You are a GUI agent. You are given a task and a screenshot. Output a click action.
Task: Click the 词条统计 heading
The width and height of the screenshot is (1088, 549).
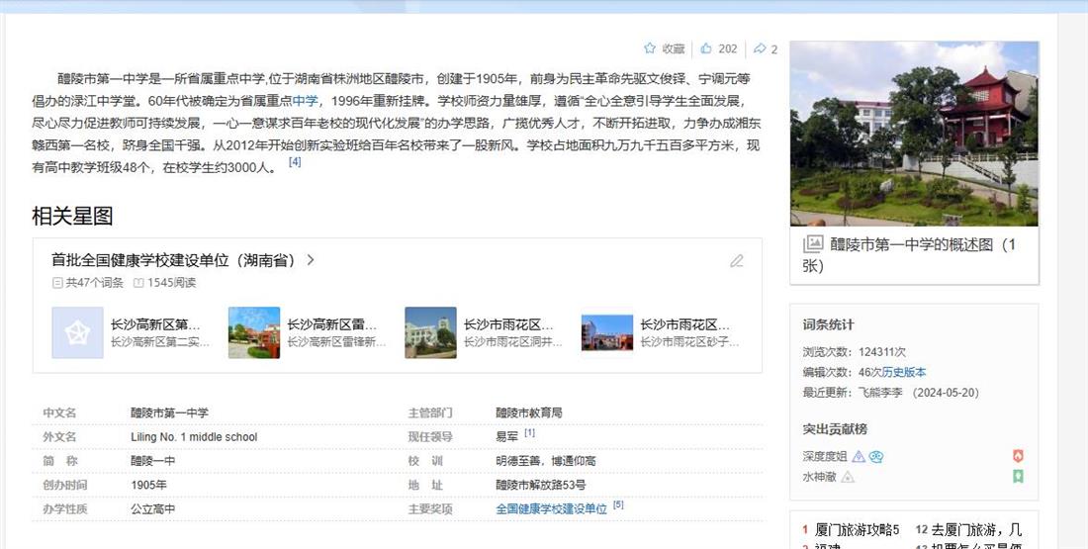point(829,324)
